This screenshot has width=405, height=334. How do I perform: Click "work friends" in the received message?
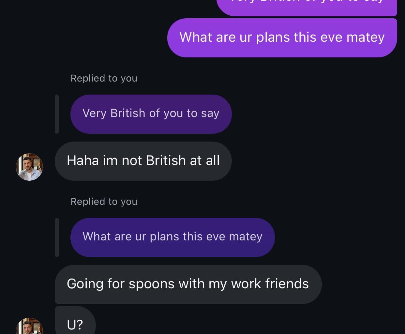point(270,284)
